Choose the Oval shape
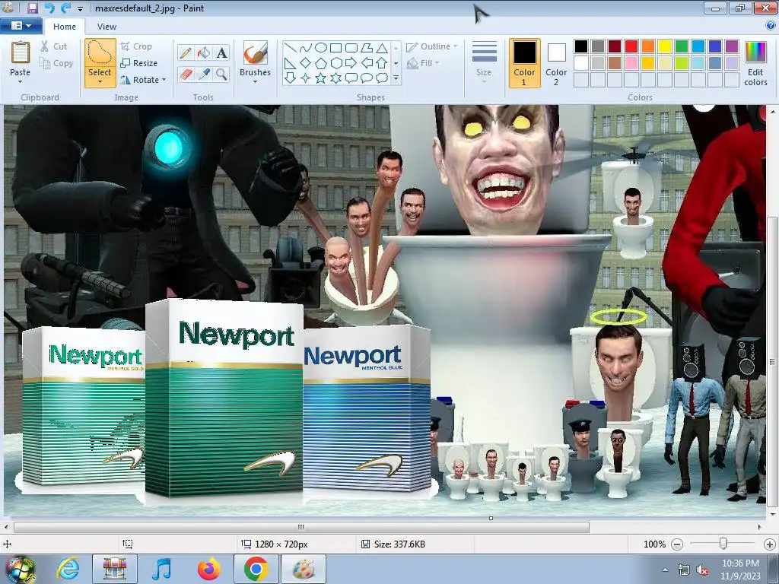This screenshot has width=779, height=584. tap(321, 48)
